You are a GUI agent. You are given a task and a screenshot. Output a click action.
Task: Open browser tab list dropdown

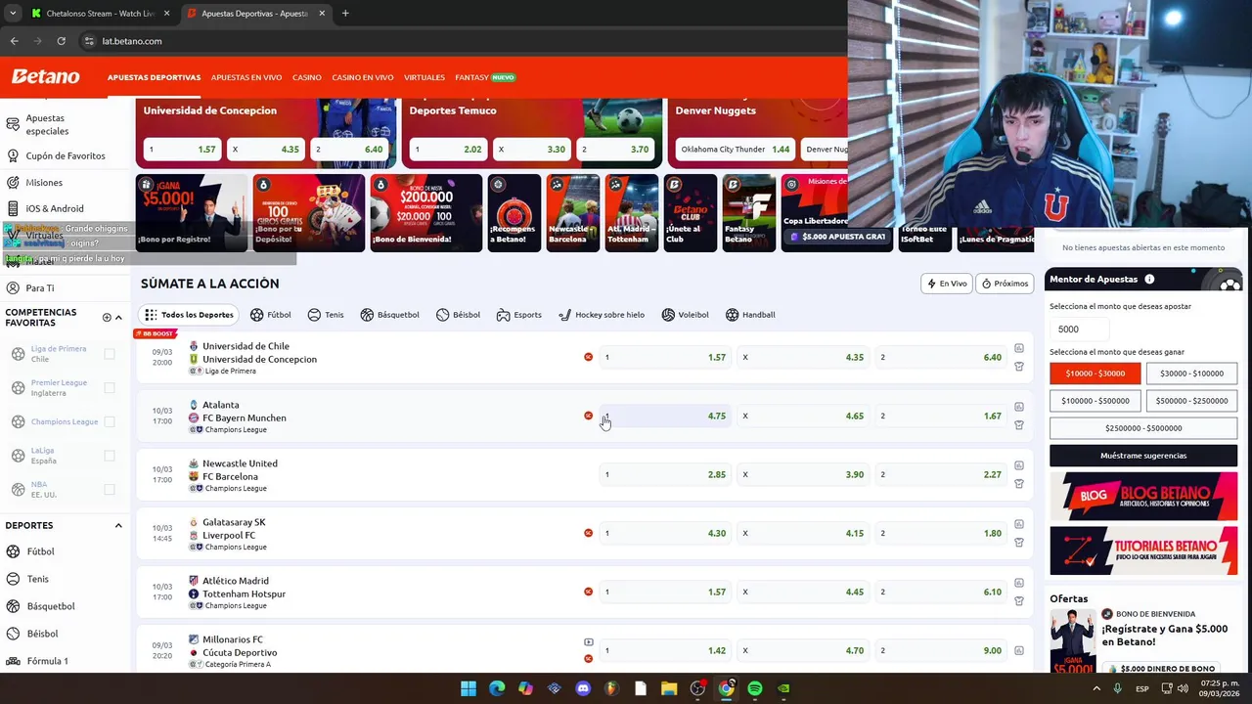(12, 14)
